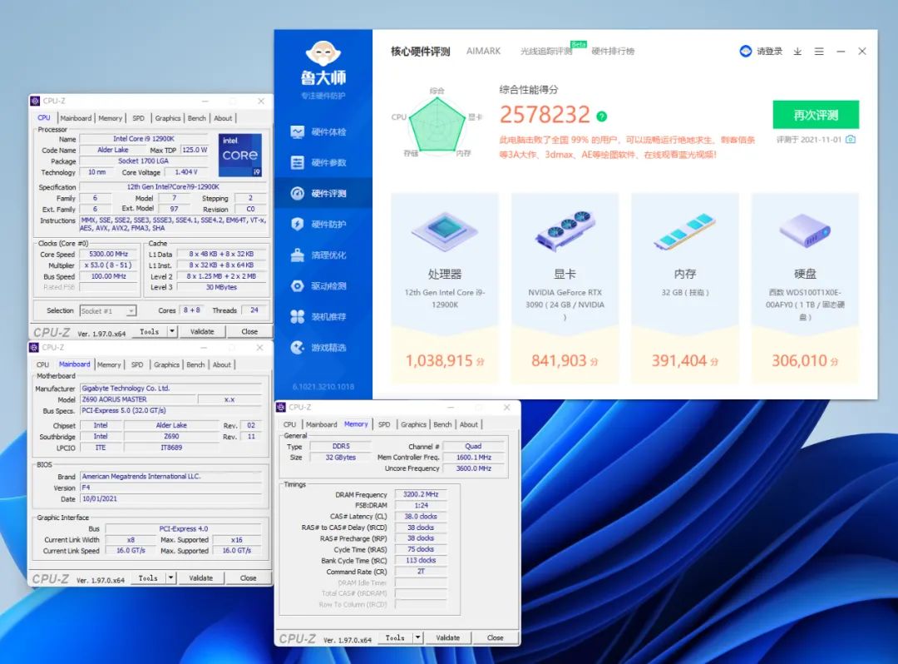The width and height of the screenshot is (898, 664).
Task: Open the 装机推荐 sidebar icon in 鲁大师
Action: tap(297, 316)
